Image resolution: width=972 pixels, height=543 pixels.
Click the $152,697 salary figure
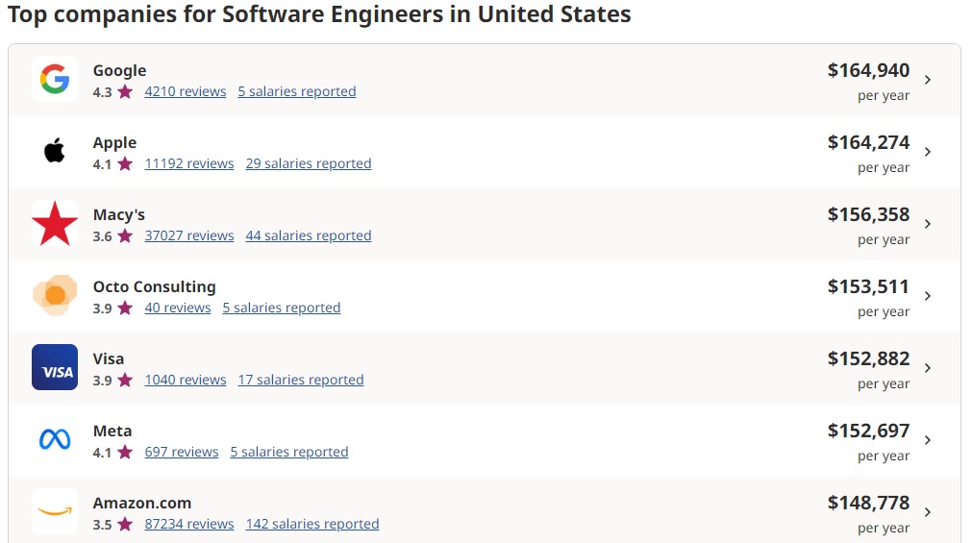[x=868, y=431]
